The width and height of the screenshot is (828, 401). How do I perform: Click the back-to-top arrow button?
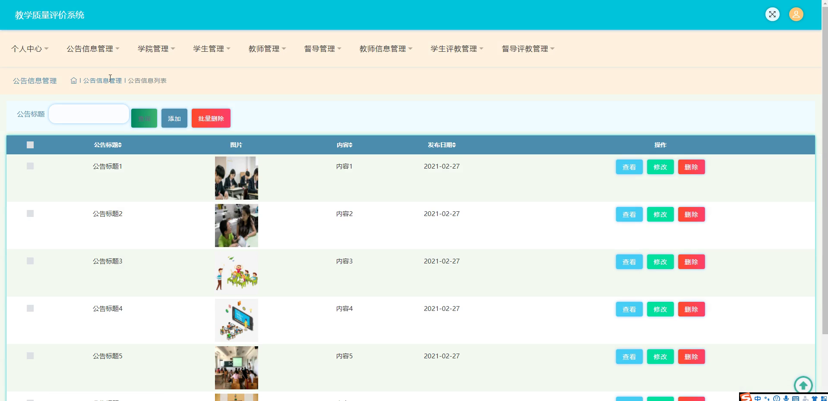click(x=803, y=385)
